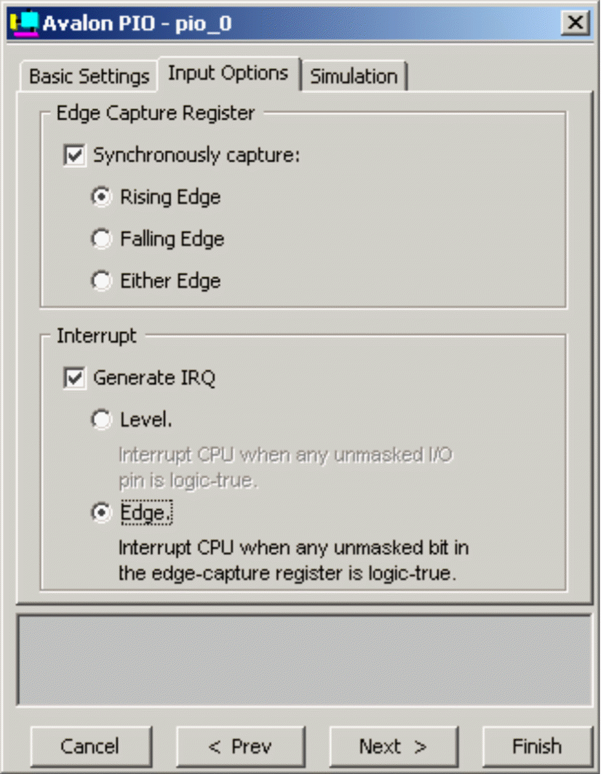Click the Avalon PIO title bar icon

pos(25,23)
